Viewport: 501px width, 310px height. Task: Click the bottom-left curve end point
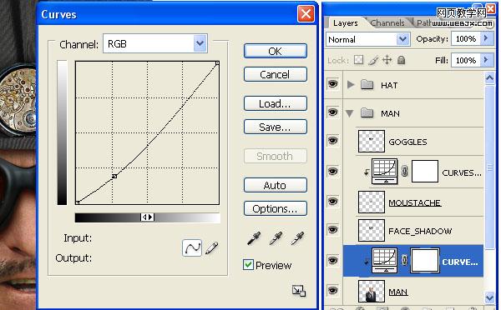click(78, 202)
